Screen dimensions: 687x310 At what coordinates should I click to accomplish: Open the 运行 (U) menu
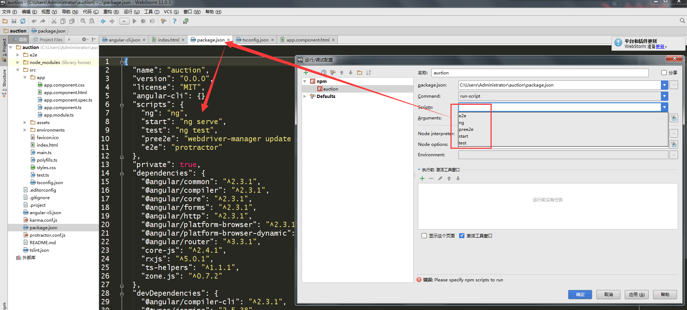point(132,12)
